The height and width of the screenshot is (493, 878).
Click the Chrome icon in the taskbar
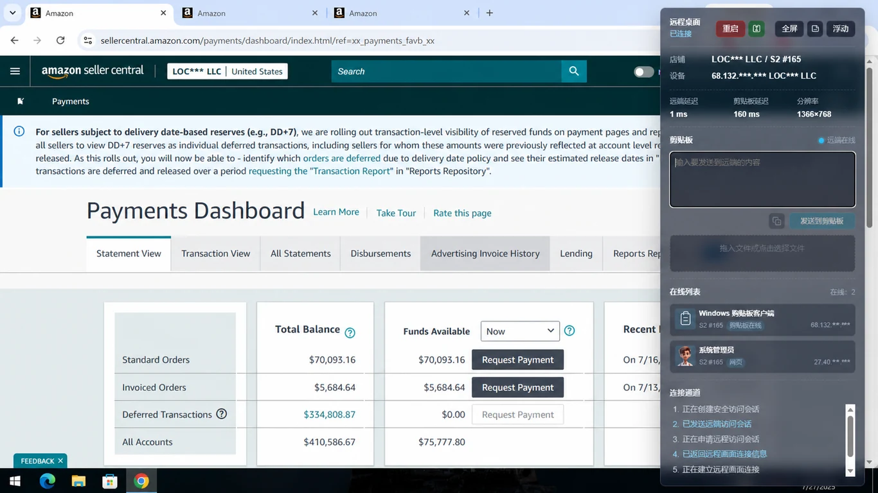(141, 481)
